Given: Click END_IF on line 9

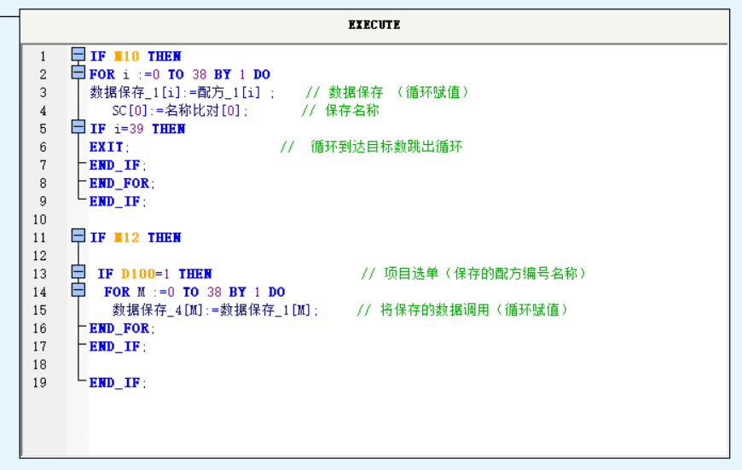Looking at the screenshot, I should (x=118, y=201).
